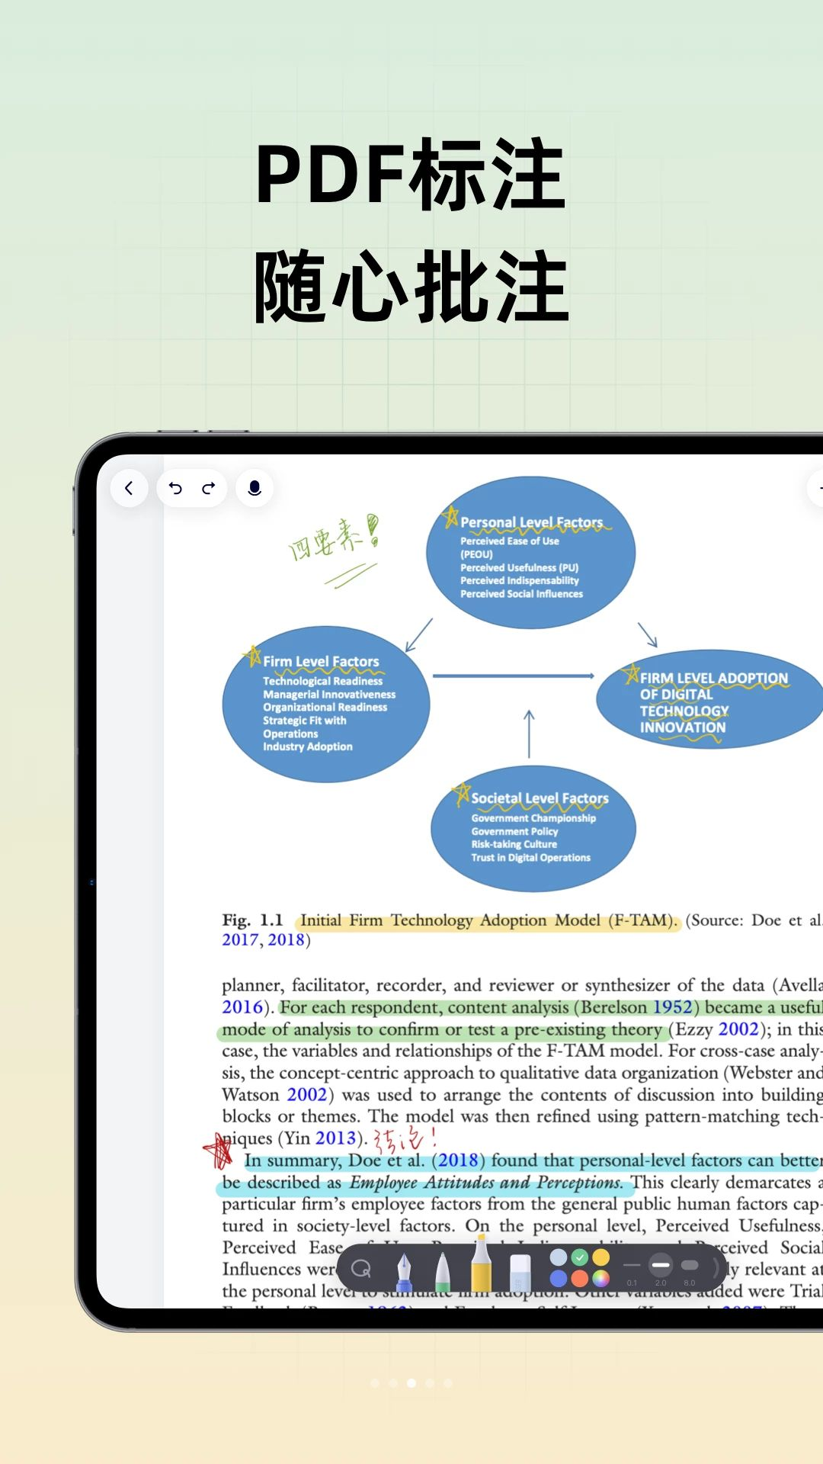This screenshot has width=823, height=1464.
Task: Open the 2017 citation link
Action: (240, 940)
